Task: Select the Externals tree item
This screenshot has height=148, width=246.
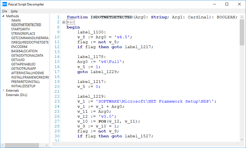Action: coord(12,91)
